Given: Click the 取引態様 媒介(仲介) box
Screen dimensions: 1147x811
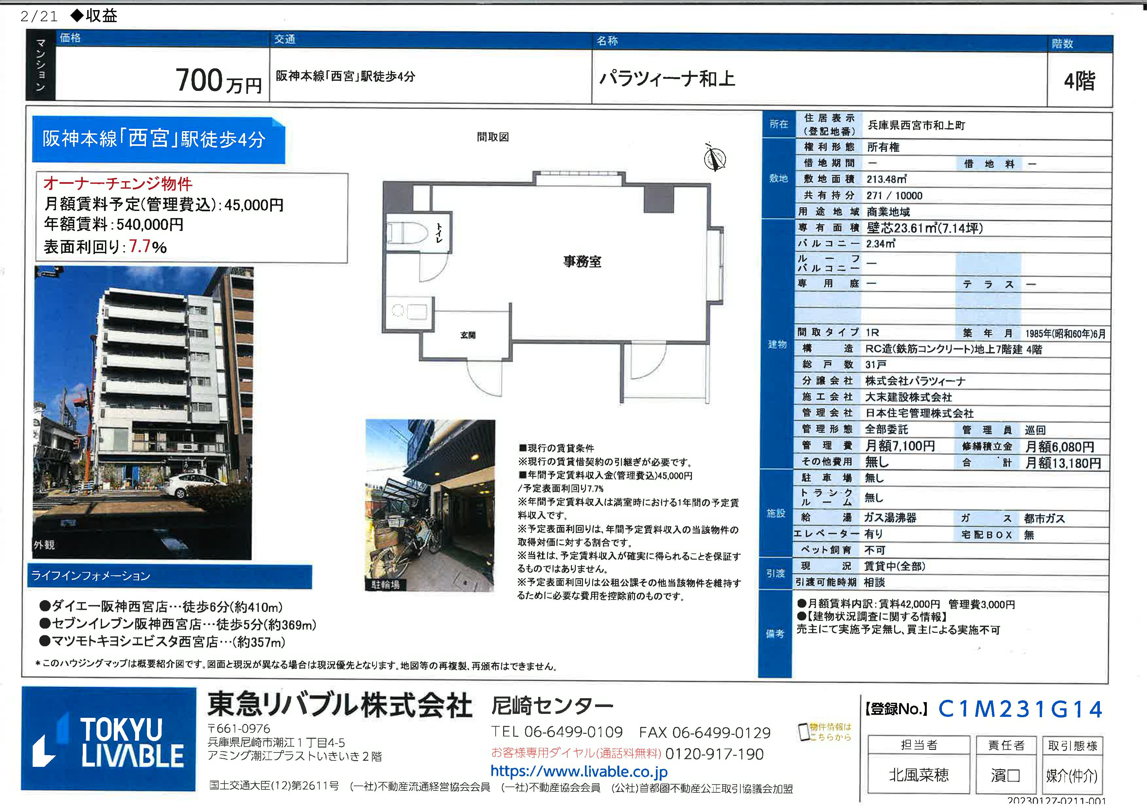Looking at the screenshot, I should 1071,776.
